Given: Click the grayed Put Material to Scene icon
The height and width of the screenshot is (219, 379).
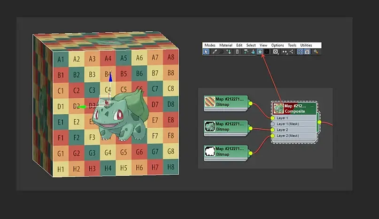Looking at the screenshot, I should [221, 51].
